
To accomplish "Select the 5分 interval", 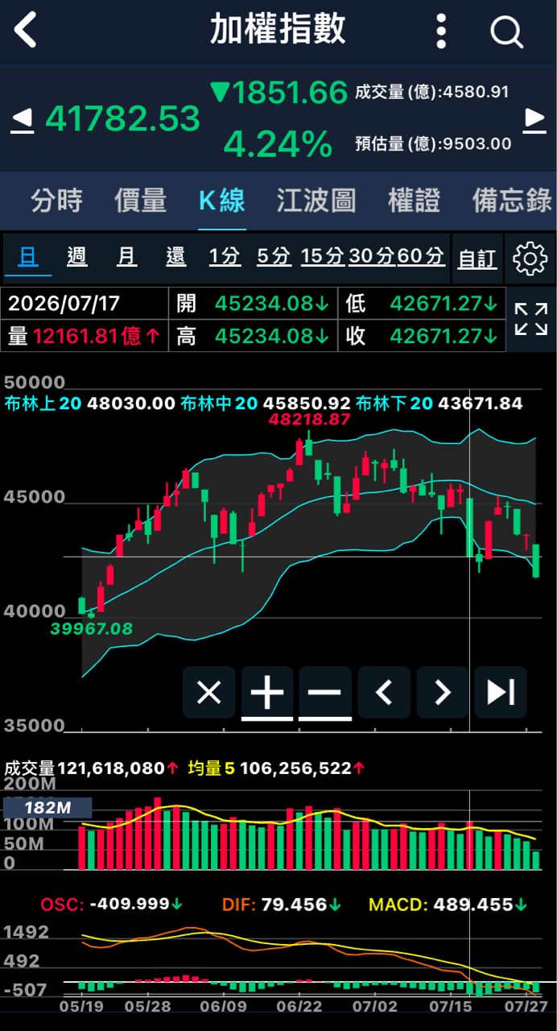I will [274, 257].
